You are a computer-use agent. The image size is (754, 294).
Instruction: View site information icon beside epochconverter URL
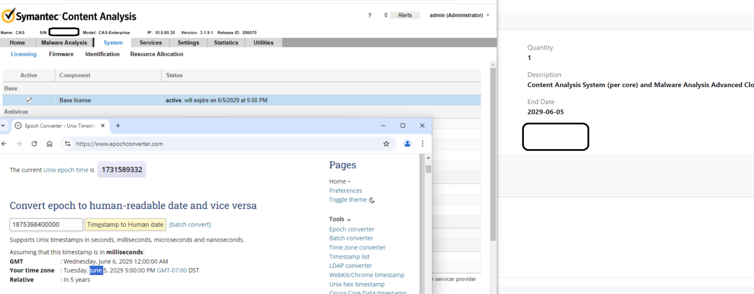pos(68,144)
